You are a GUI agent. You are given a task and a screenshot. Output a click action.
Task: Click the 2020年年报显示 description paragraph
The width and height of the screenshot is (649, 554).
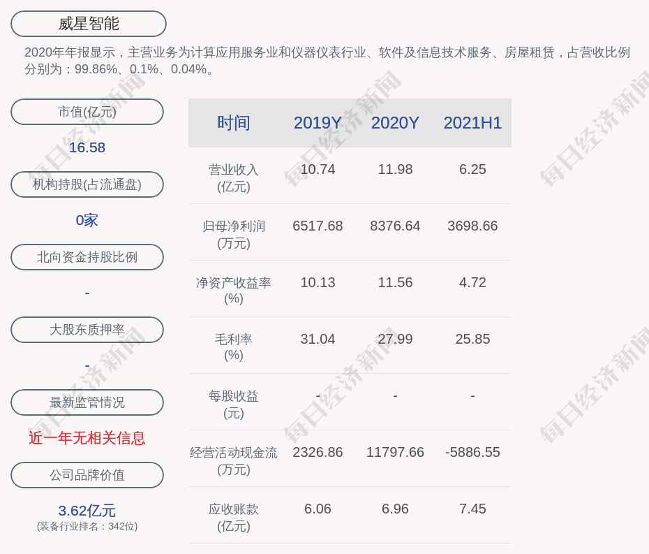click(x=327, y=61)
